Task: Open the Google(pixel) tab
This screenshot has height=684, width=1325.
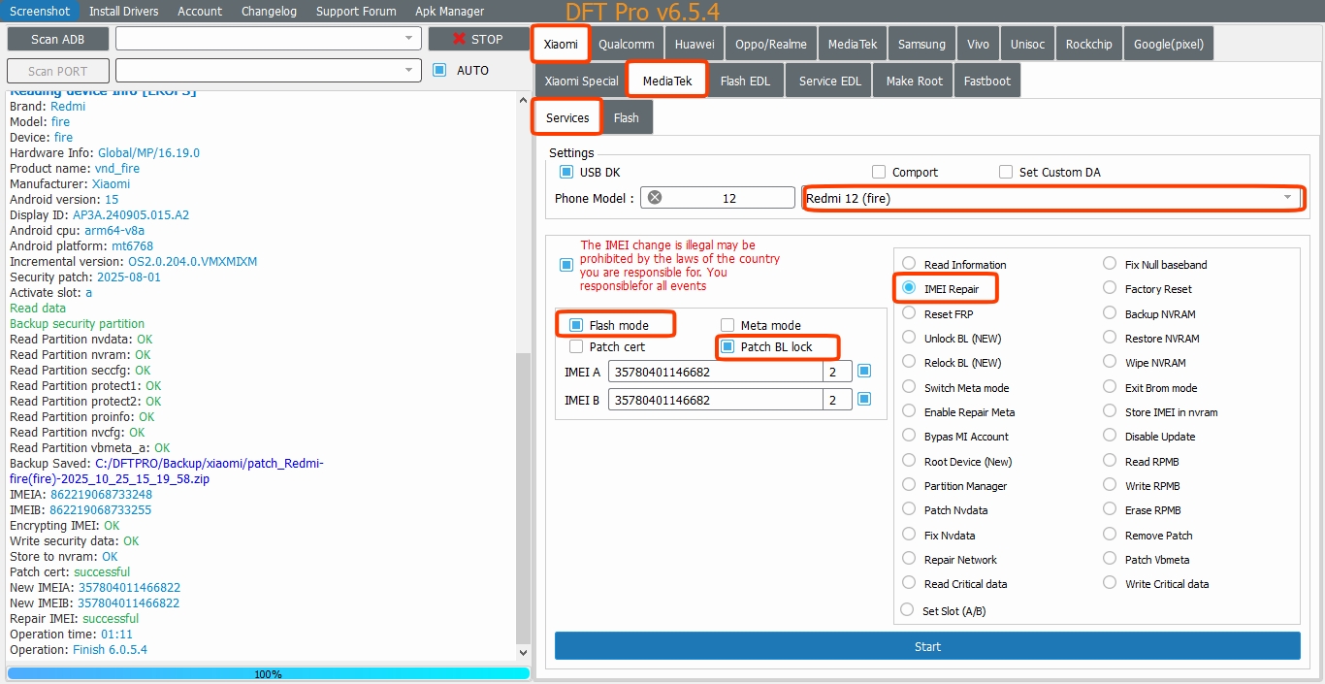Action: (x=1169, y=44)
